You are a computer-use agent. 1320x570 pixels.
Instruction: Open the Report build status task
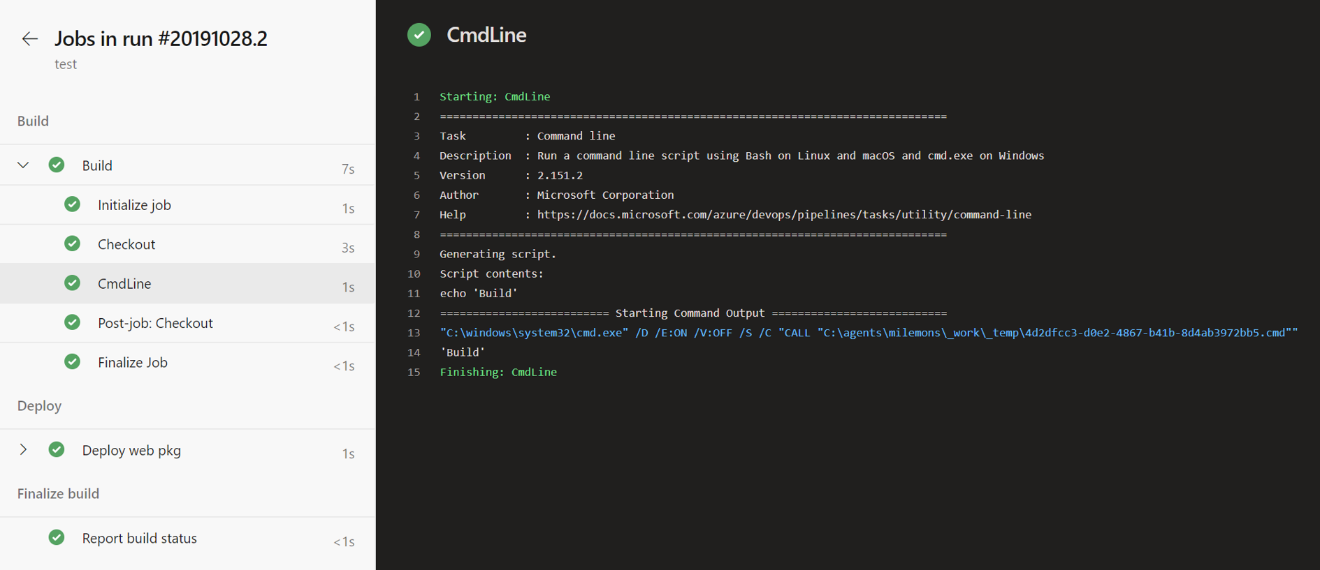[187, 538]
